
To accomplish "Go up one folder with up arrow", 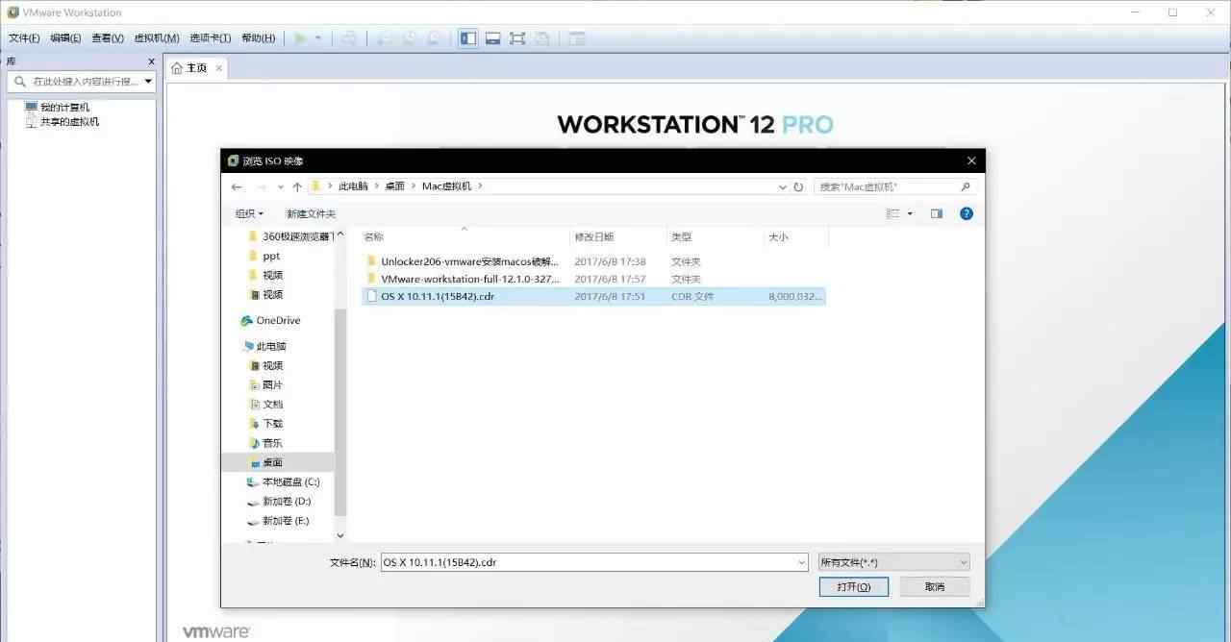I will point(297,186).
